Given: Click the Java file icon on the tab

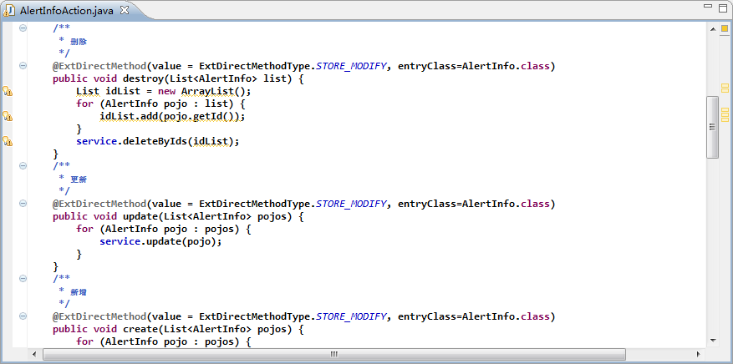Looking at the screenshot, I should [10, 11].
